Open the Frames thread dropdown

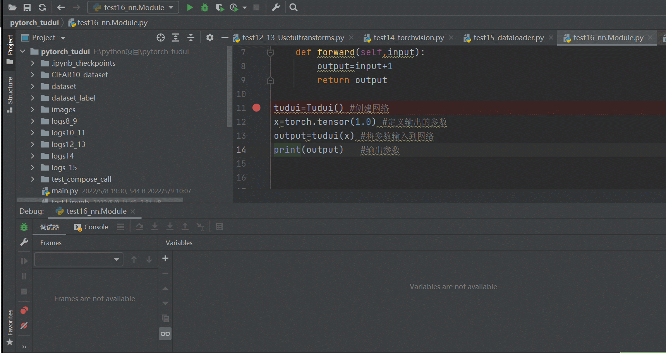coord(79,259)
